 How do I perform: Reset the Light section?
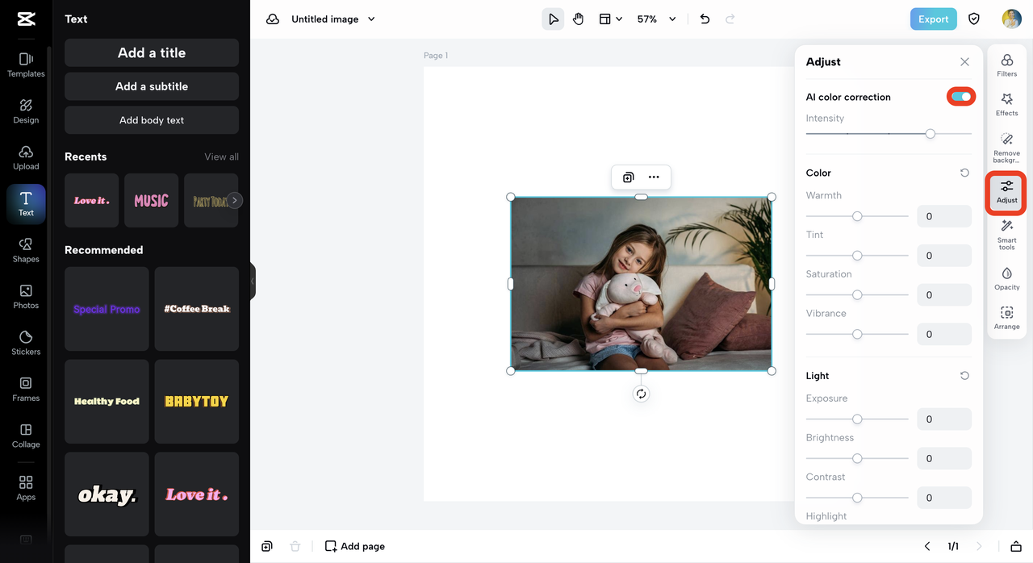pyautogui.click(x=964, y=376)
